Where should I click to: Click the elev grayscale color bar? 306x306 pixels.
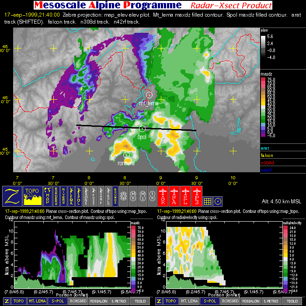click(x=263, y=47)
